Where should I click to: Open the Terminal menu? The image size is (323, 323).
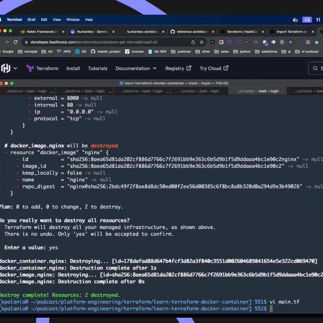(14, 19)
